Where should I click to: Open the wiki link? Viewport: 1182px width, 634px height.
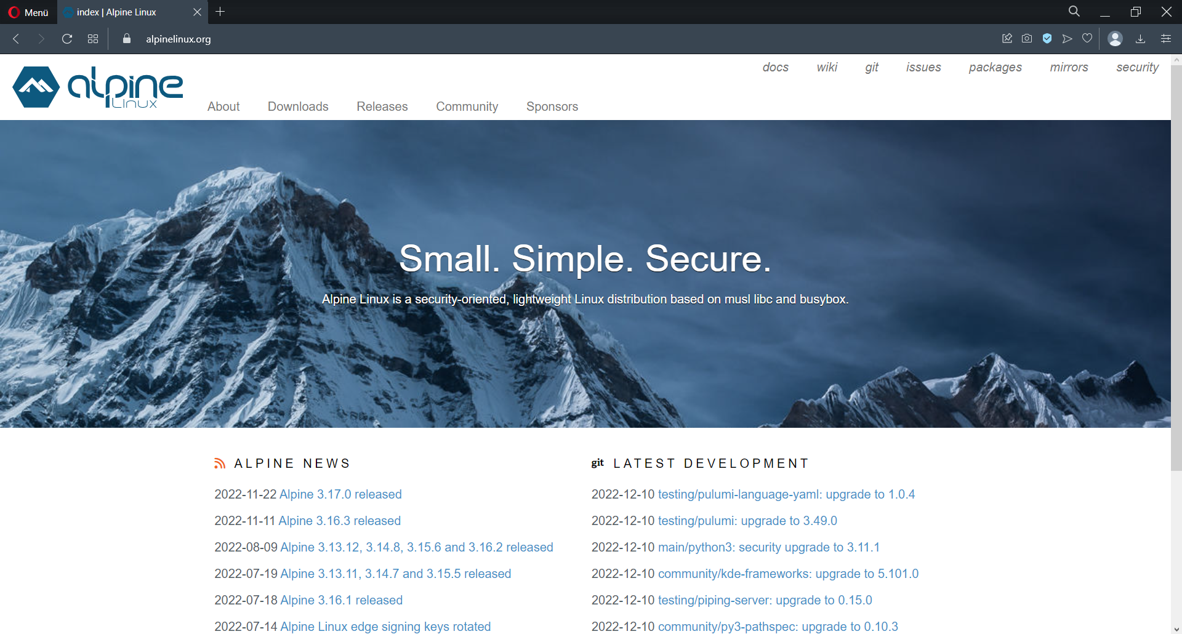click(827, 67)
